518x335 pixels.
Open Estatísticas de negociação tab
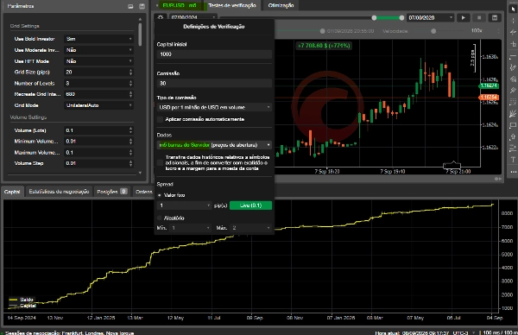coord(59,192)
